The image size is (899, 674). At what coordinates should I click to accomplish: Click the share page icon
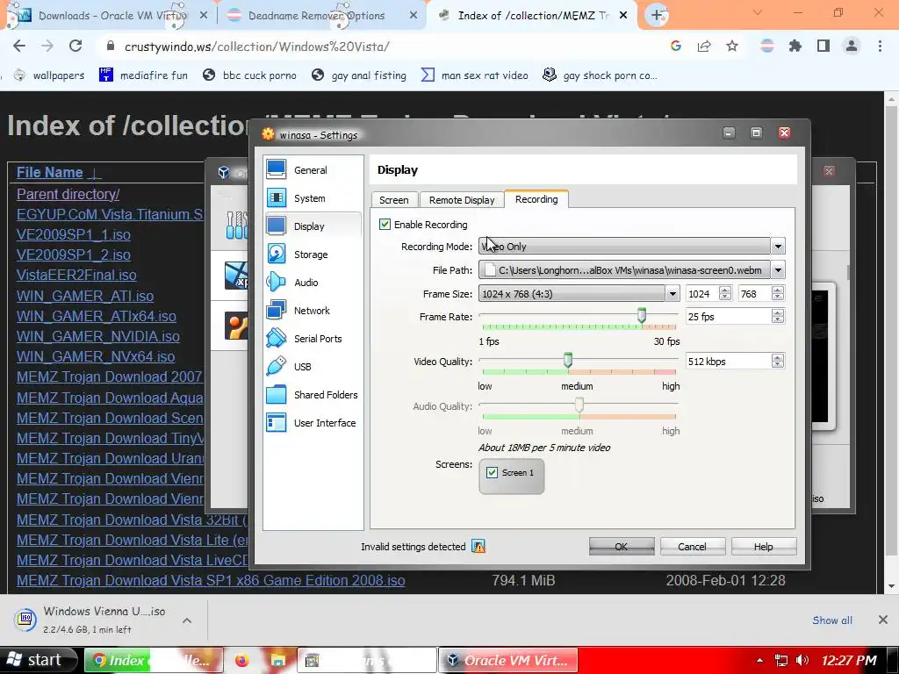pos(704,46)
